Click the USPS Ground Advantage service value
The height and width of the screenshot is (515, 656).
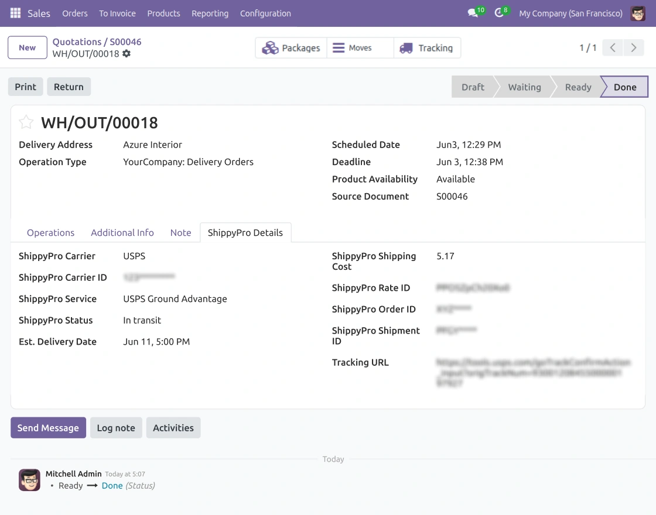(175, 299)
